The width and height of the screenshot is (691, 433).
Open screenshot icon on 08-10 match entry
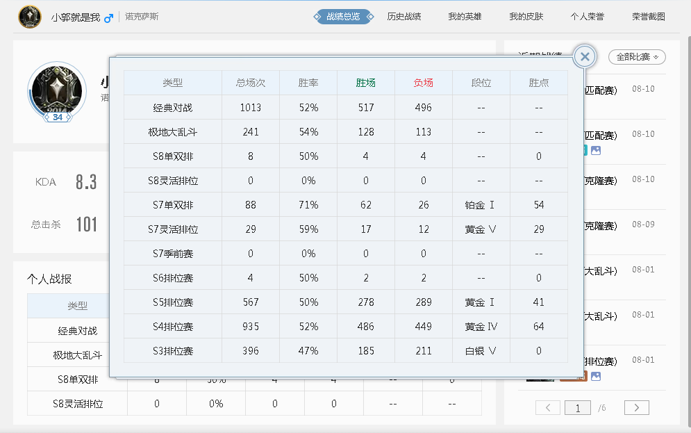(596, 150)
